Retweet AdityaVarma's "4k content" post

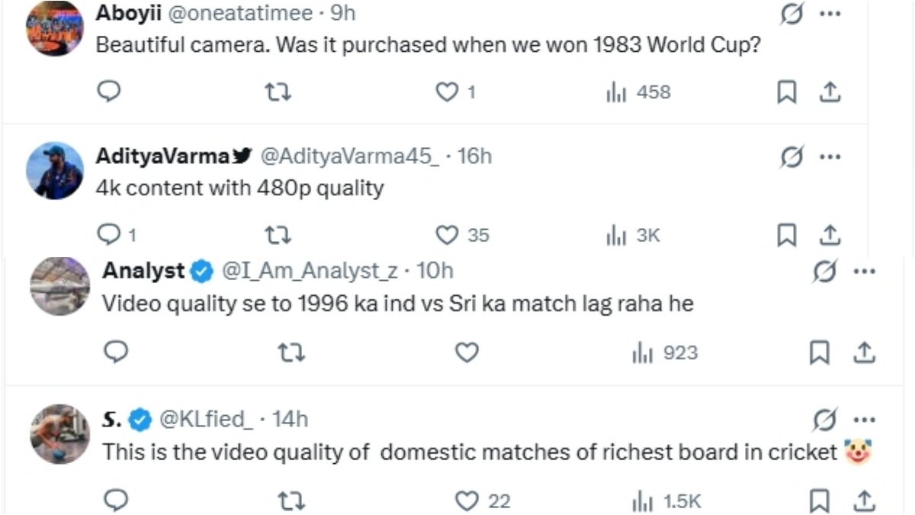(x=280, y=236)
